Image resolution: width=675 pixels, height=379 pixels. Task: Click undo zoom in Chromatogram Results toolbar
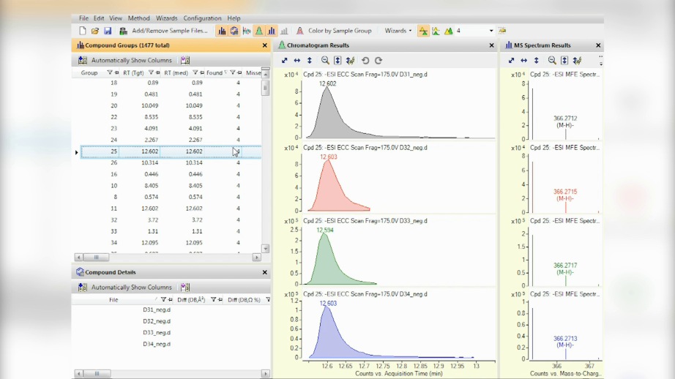(x=365, y=61)
